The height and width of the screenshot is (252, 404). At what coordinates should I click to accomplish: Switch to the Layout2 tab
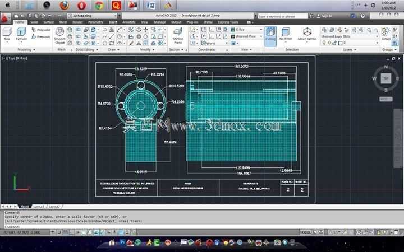click(54, 207)
